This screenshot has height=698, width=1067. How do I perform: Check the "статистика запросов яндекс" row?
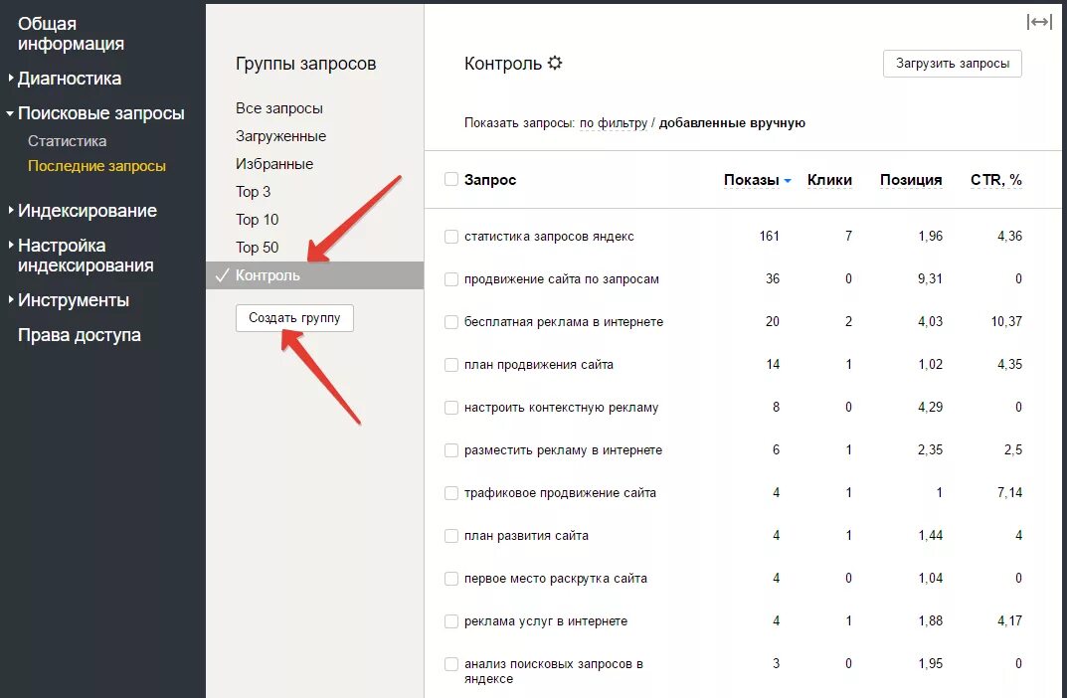pos(451,237)
